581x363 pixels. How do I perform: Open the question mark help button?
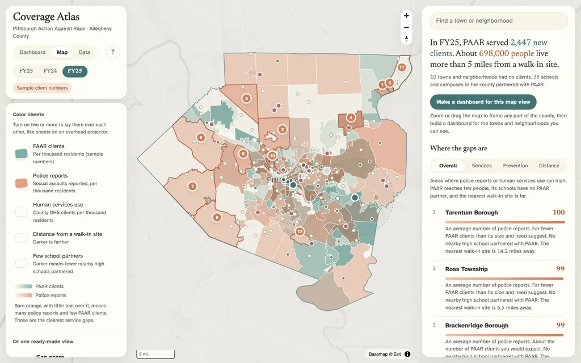pyautogui.click(x=113, y=52)
